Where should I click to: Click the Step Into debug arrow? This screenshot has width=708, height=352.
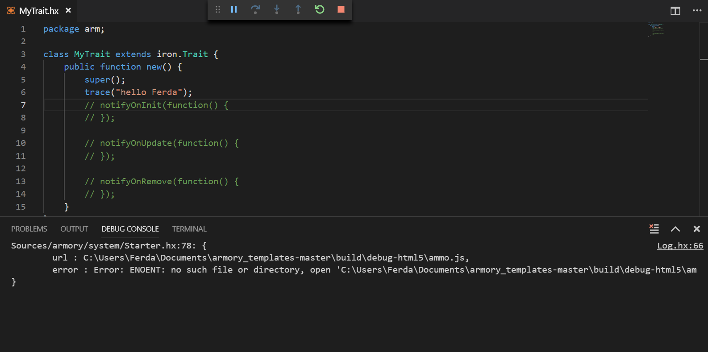(x=277, y=9)
